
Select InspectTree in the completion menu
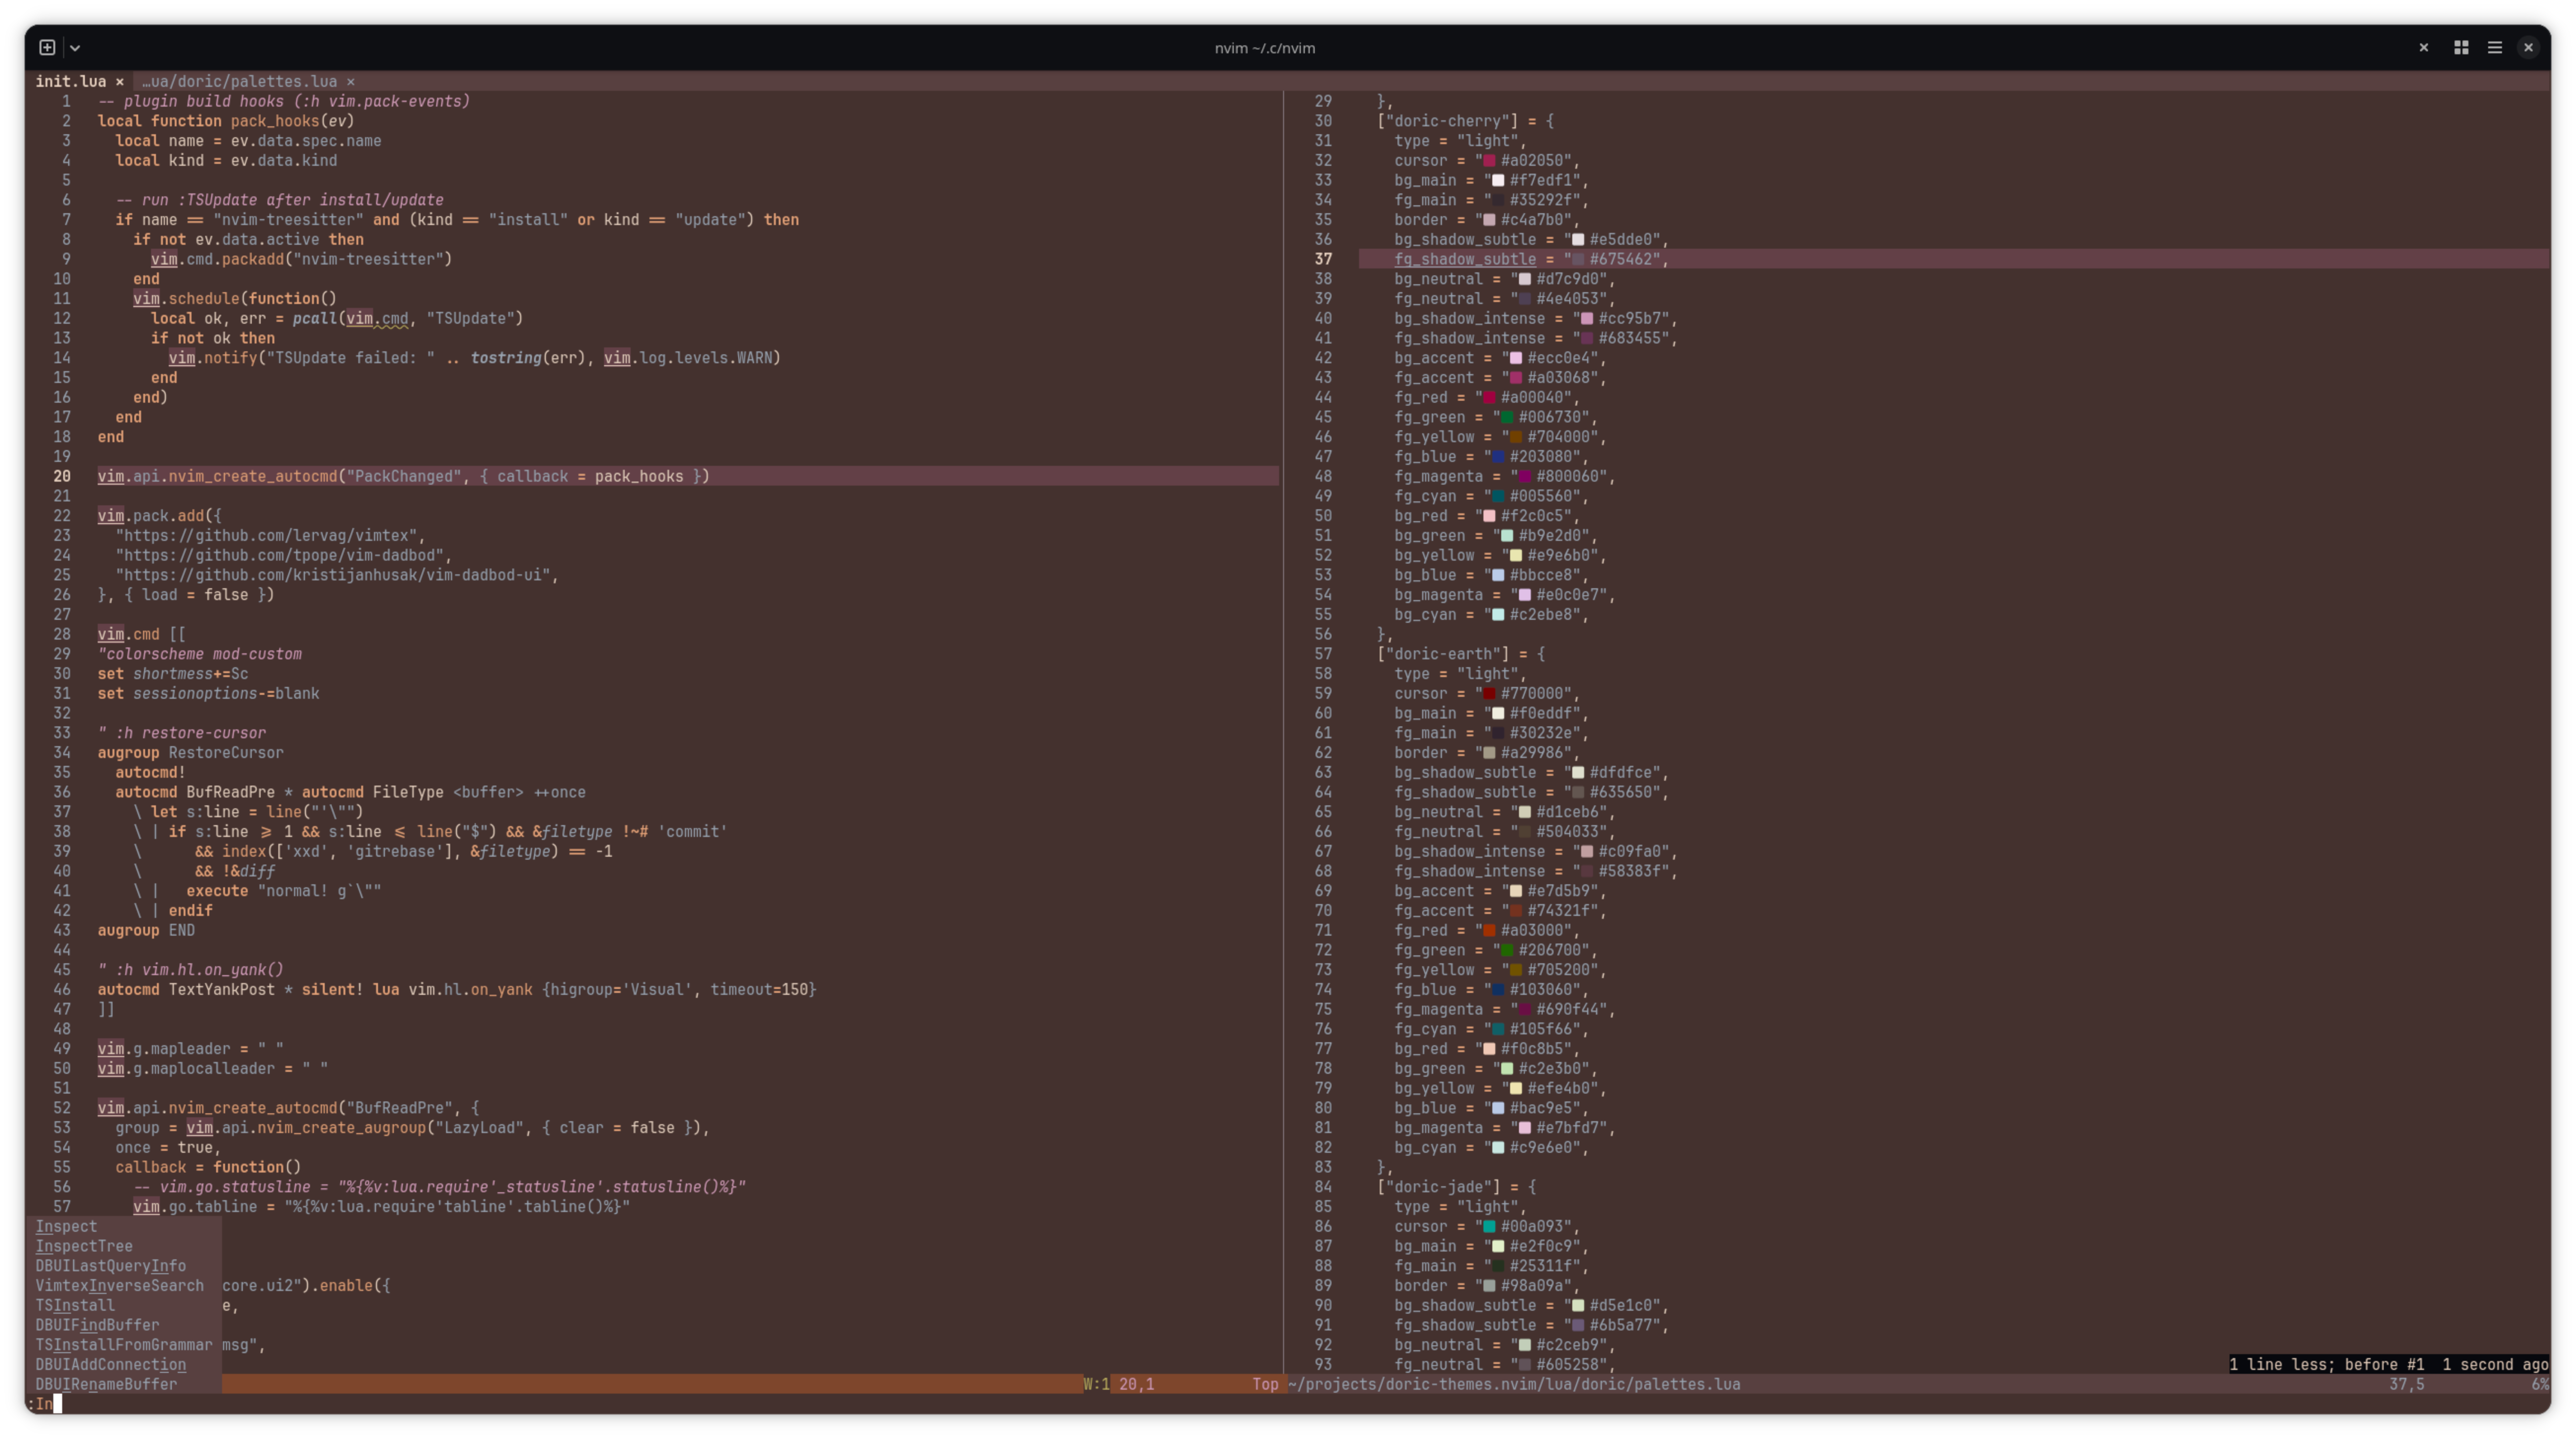tap(84, 1246)
